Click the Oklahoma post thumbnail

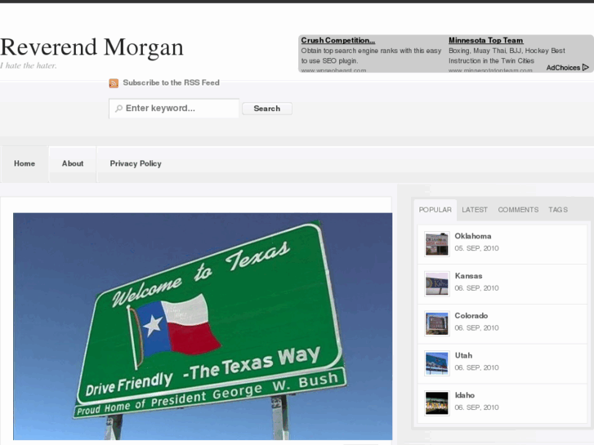point(437,244)
